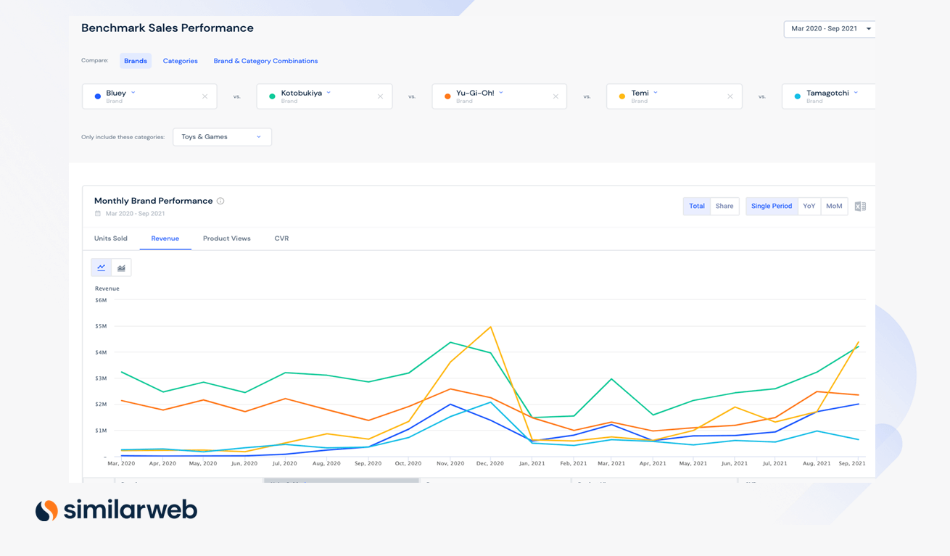Open the Mar 2020 - Sep 2021 date picker
Viewport: 950px width, 556px height.
click(829, 29)
